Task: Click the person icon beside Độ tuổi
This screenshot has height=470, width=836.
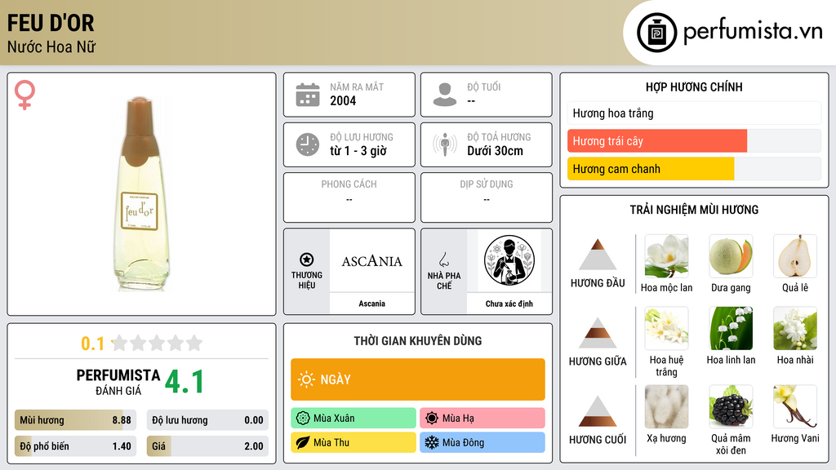Action: coord(445,95)
